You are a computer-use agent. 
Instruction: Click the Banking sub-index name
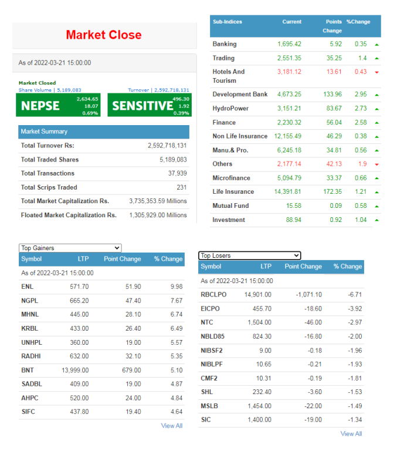click(225, 44)
